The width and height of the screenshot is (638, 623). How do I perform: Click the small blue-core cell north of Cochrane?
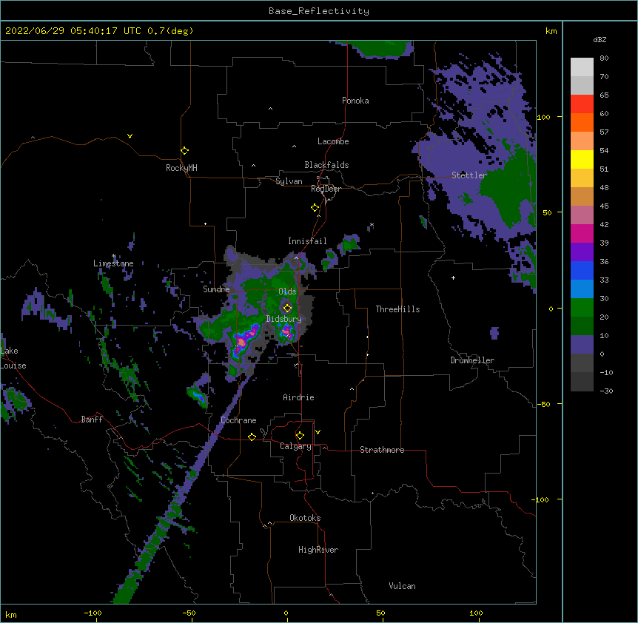[198, 396]
